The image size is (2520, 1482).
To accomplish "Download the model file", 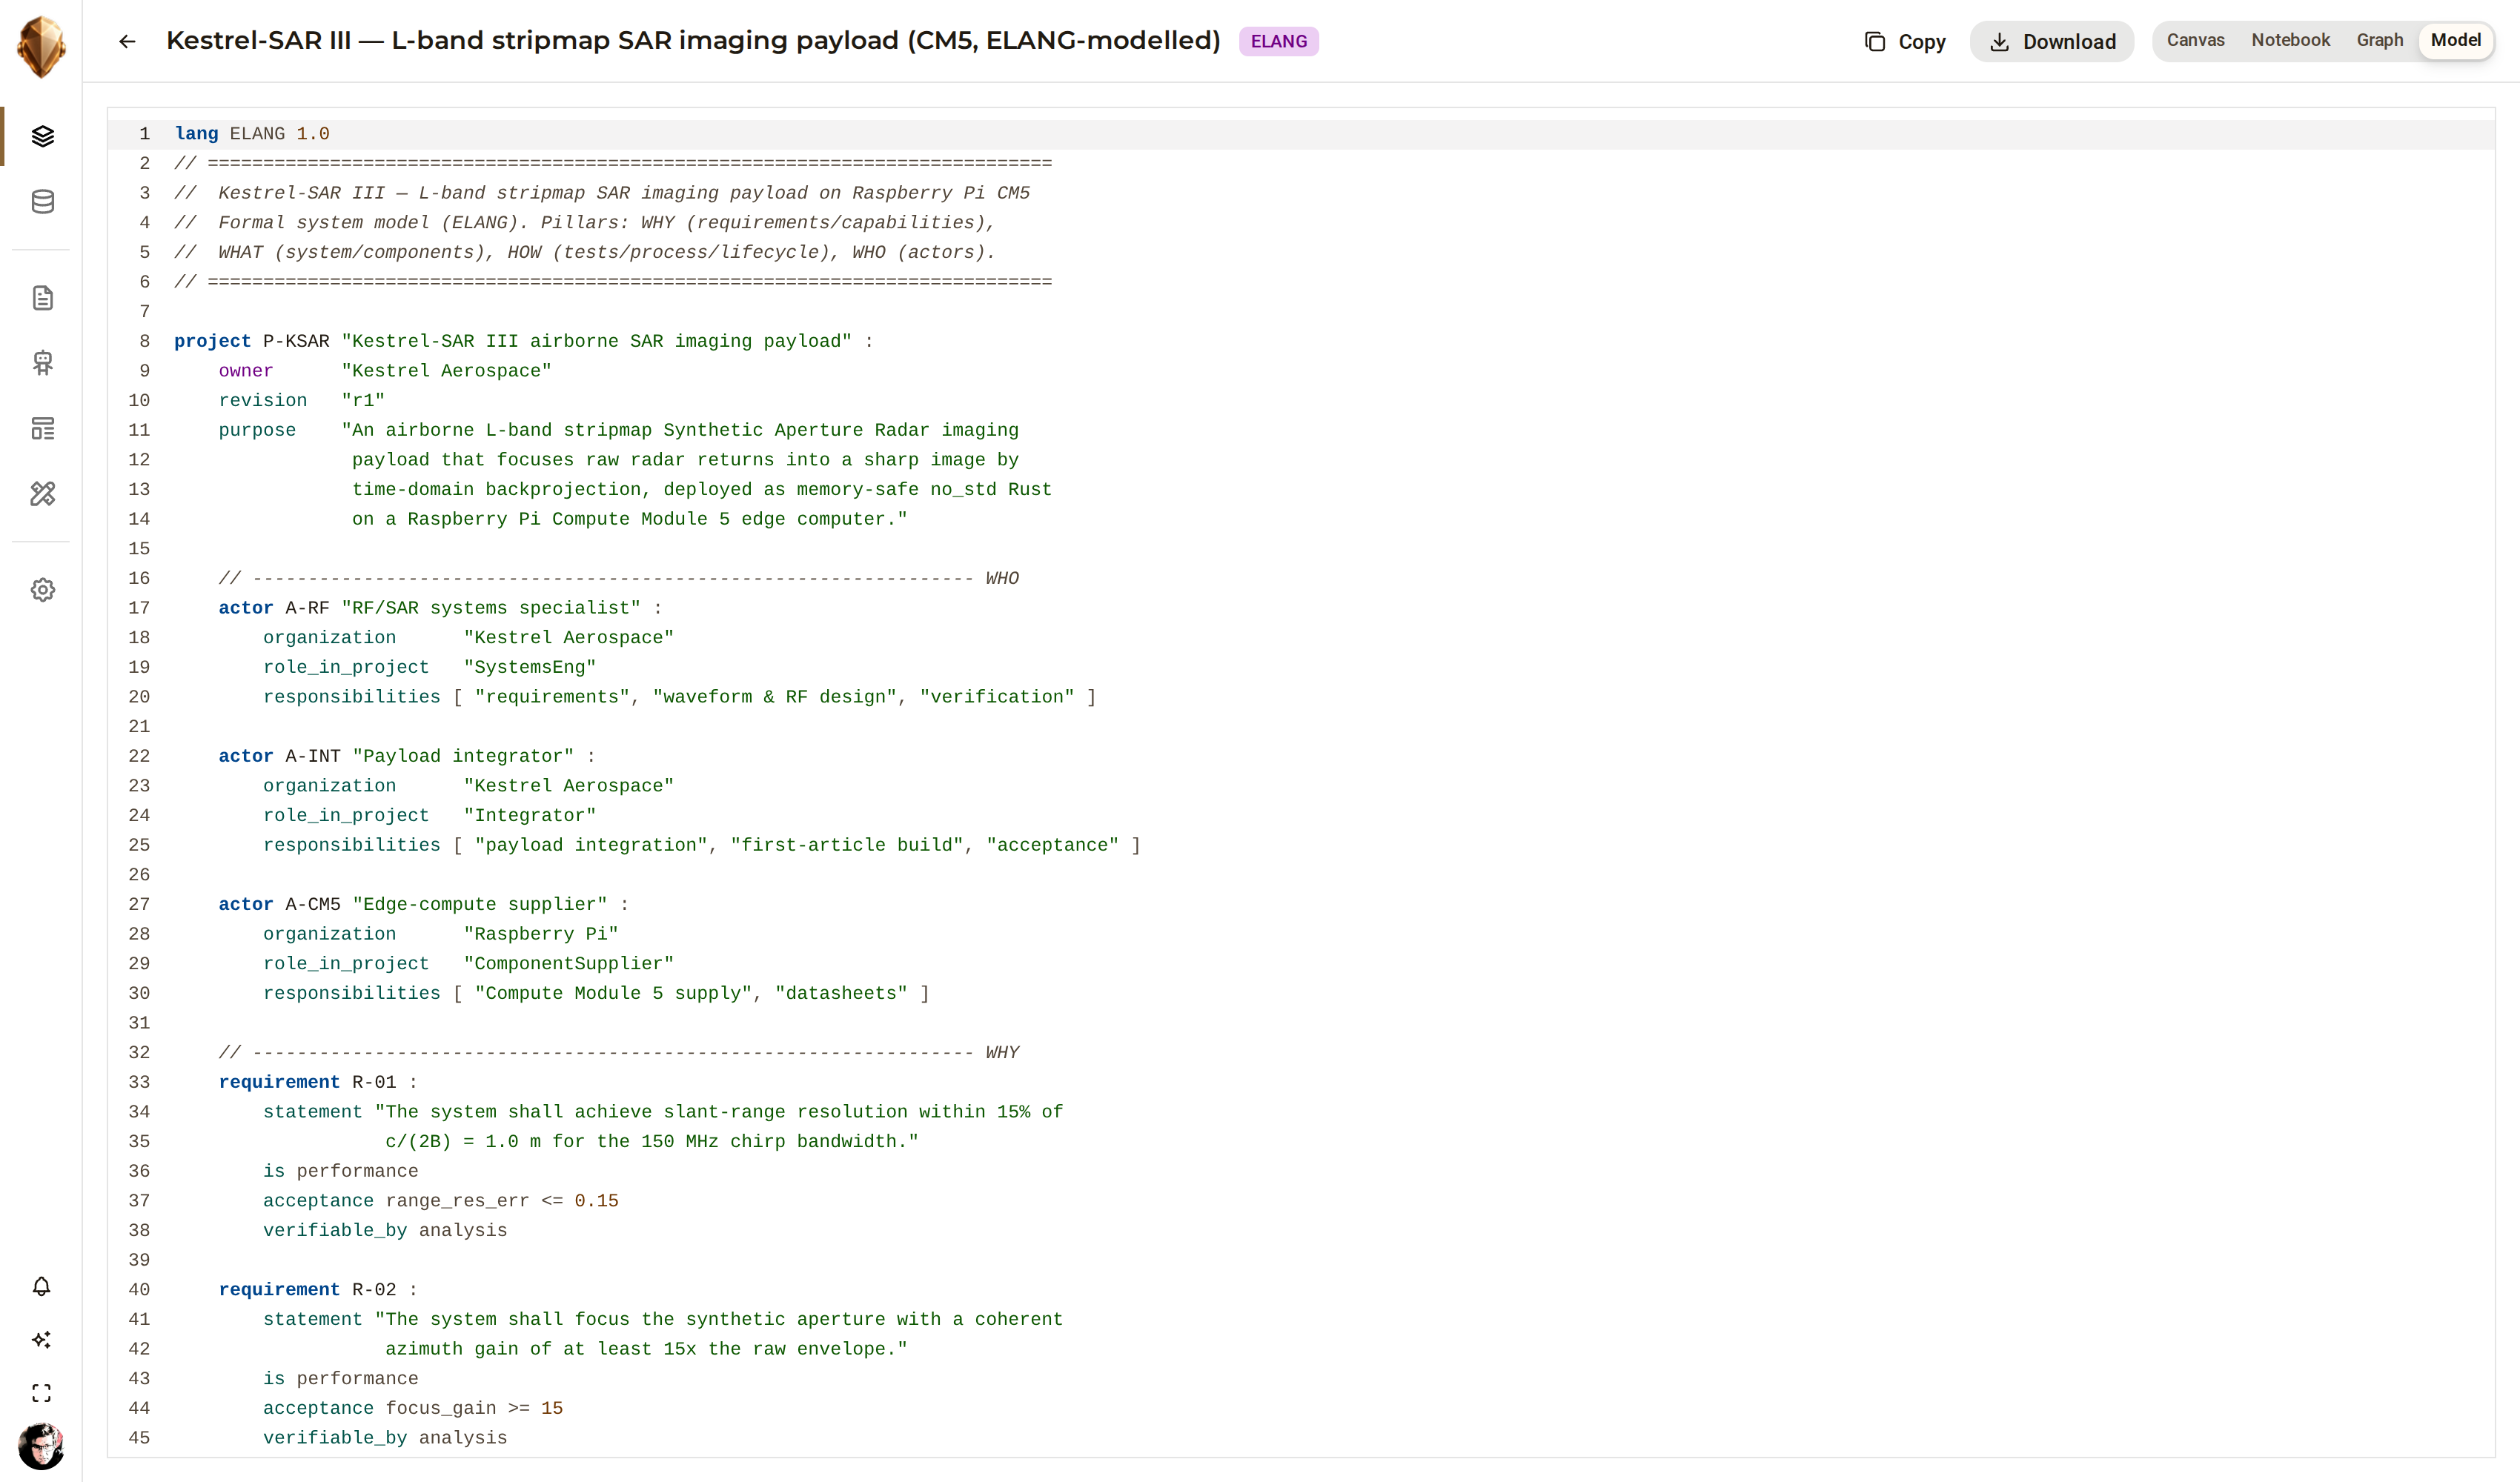I will pyautogui.click(x=2052, y=41).
